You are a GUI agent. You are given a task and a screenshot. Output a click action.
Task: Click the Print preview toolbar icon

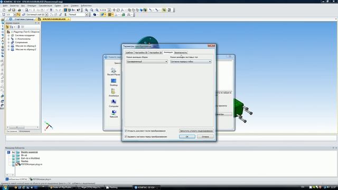(x=27, y=10)
